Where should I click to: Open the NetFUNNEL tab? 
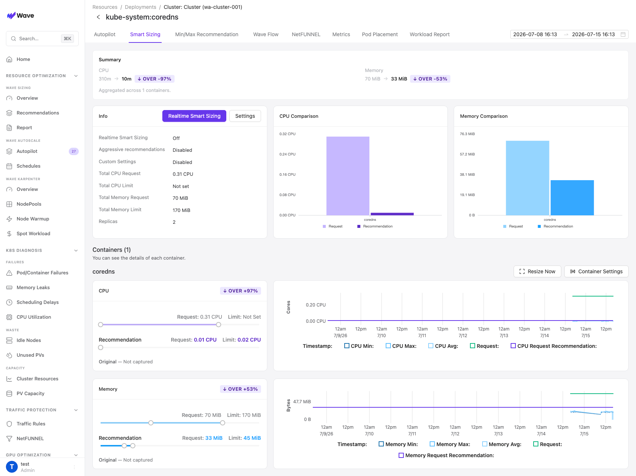click(x=306, y=34)
